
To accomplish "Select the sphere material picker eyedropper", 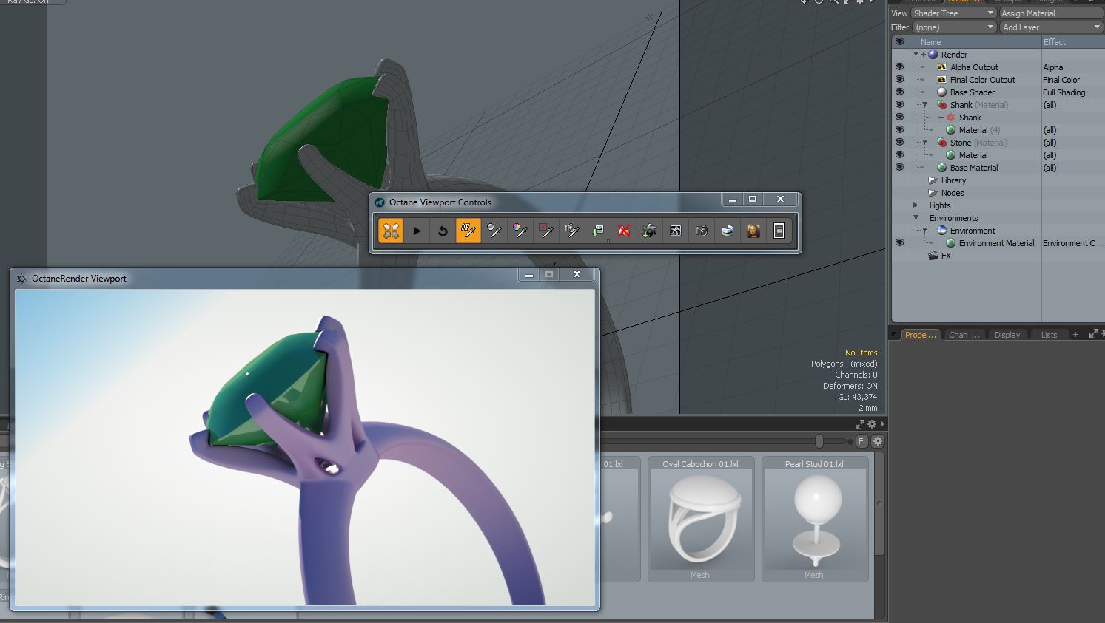I will (494, 231).
